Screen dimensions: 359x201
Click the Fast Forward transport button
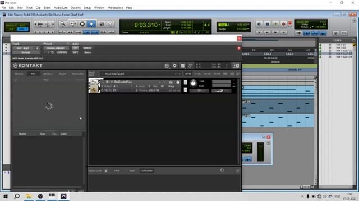pos(275,32)
